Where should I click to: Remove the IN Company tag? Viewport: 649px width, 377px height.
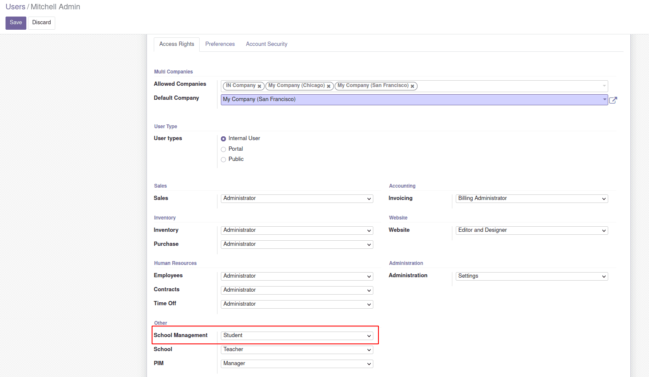pos(260,86)
